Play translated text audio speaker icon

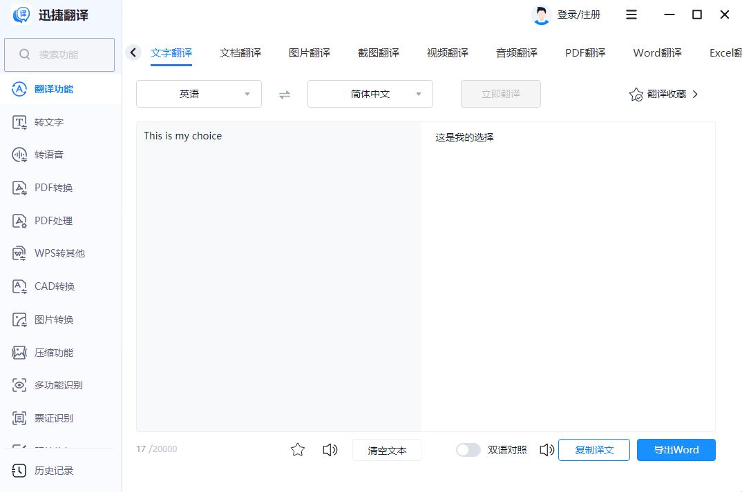(x=546, y=450)
